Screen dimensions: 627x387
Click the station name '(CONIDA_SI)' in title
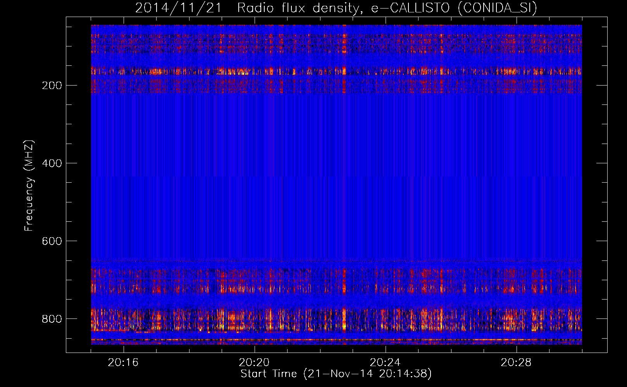tap(497, 8)
